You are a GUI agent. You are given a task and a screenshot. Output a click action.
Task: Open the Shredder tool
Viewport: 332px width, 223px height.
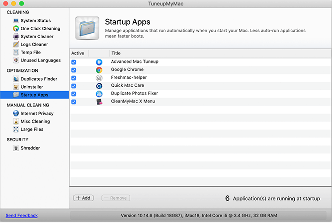(x=30, y=148)
